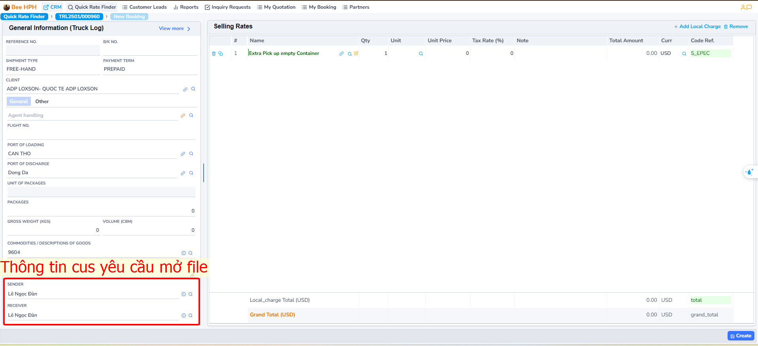
Task: Open the Client link icon
Action: coord(185,89)
